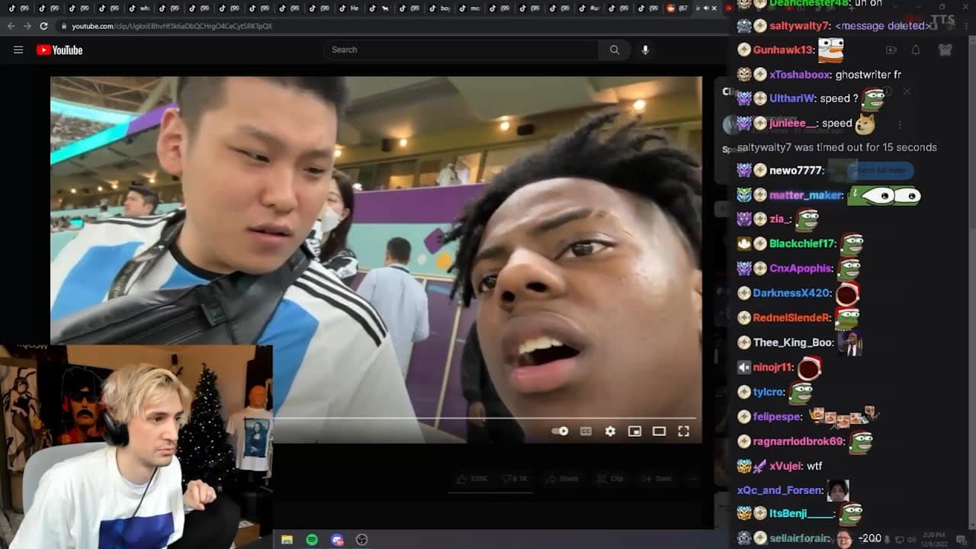Go forward with the browser forward arrow

point(27,26)
